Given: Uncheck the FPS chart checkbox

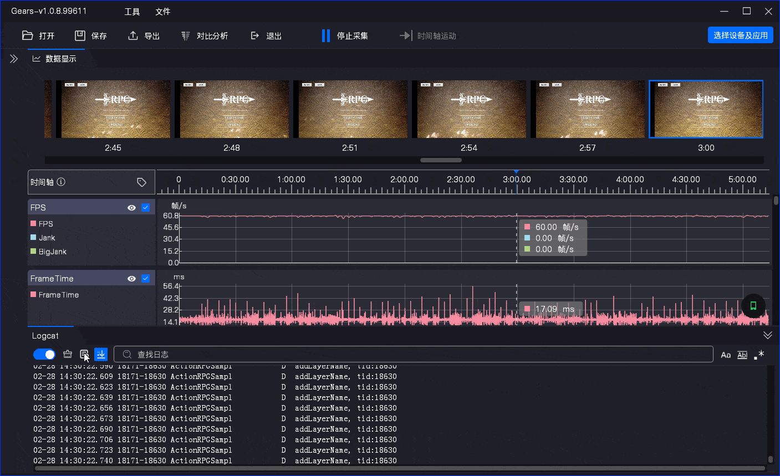Looking at the screenshot, I should tap(146, 208).
